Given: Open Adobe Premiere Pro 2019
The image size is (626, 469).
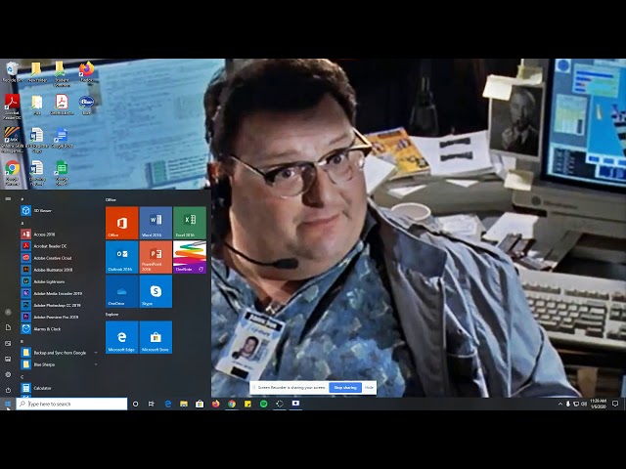Looking at the screenshot, I should [59, 317].
